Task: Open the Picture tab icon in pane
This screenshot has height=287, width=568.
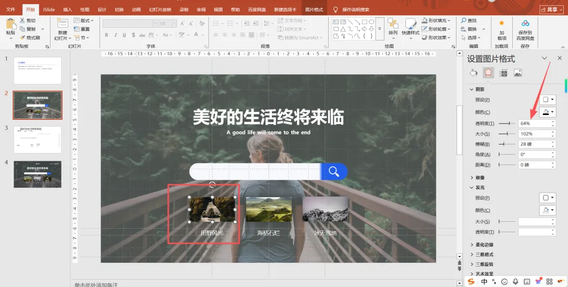Action: pos(518,73)
